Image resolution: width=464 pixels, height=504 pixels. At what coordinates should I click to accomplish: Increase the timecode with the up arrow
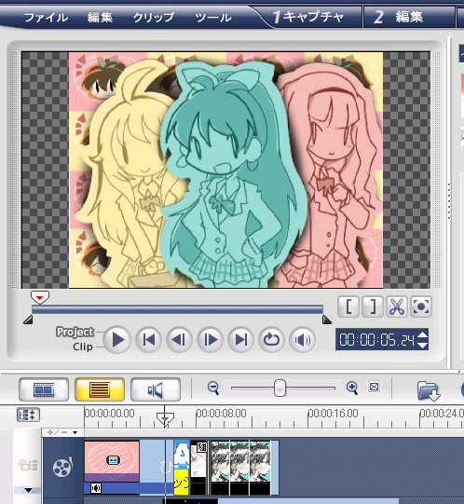pos(422,334)
